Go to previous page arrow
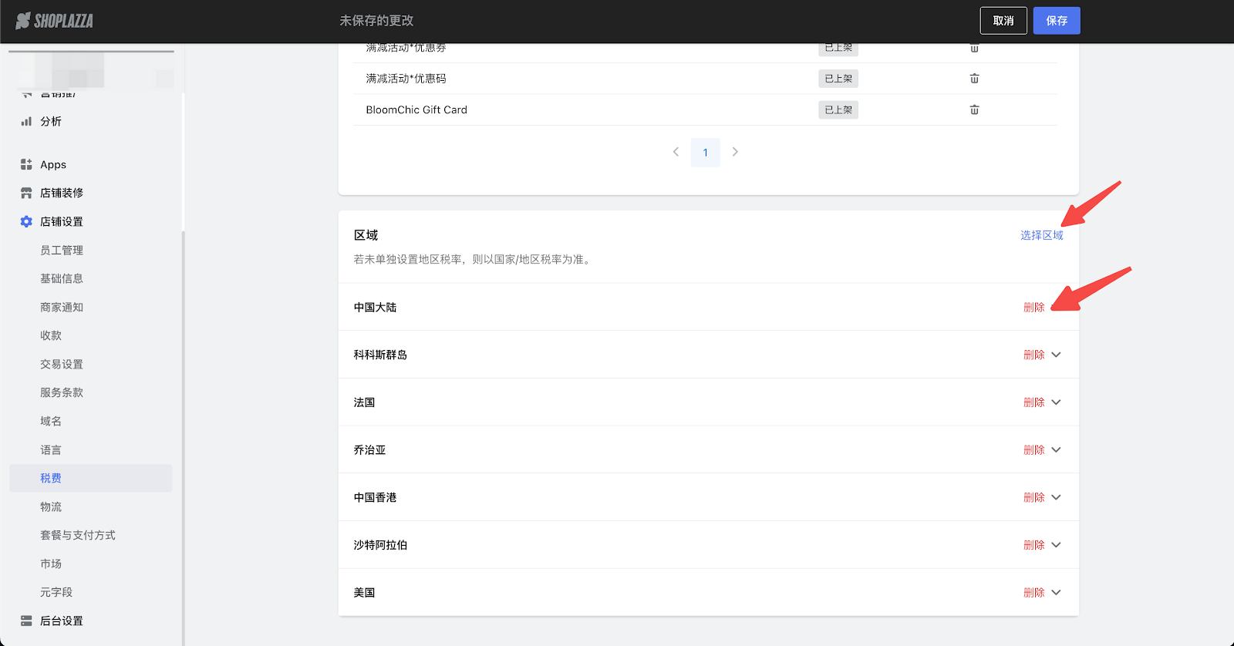This screenshot has width=1234, height=646. pos(676,153)
